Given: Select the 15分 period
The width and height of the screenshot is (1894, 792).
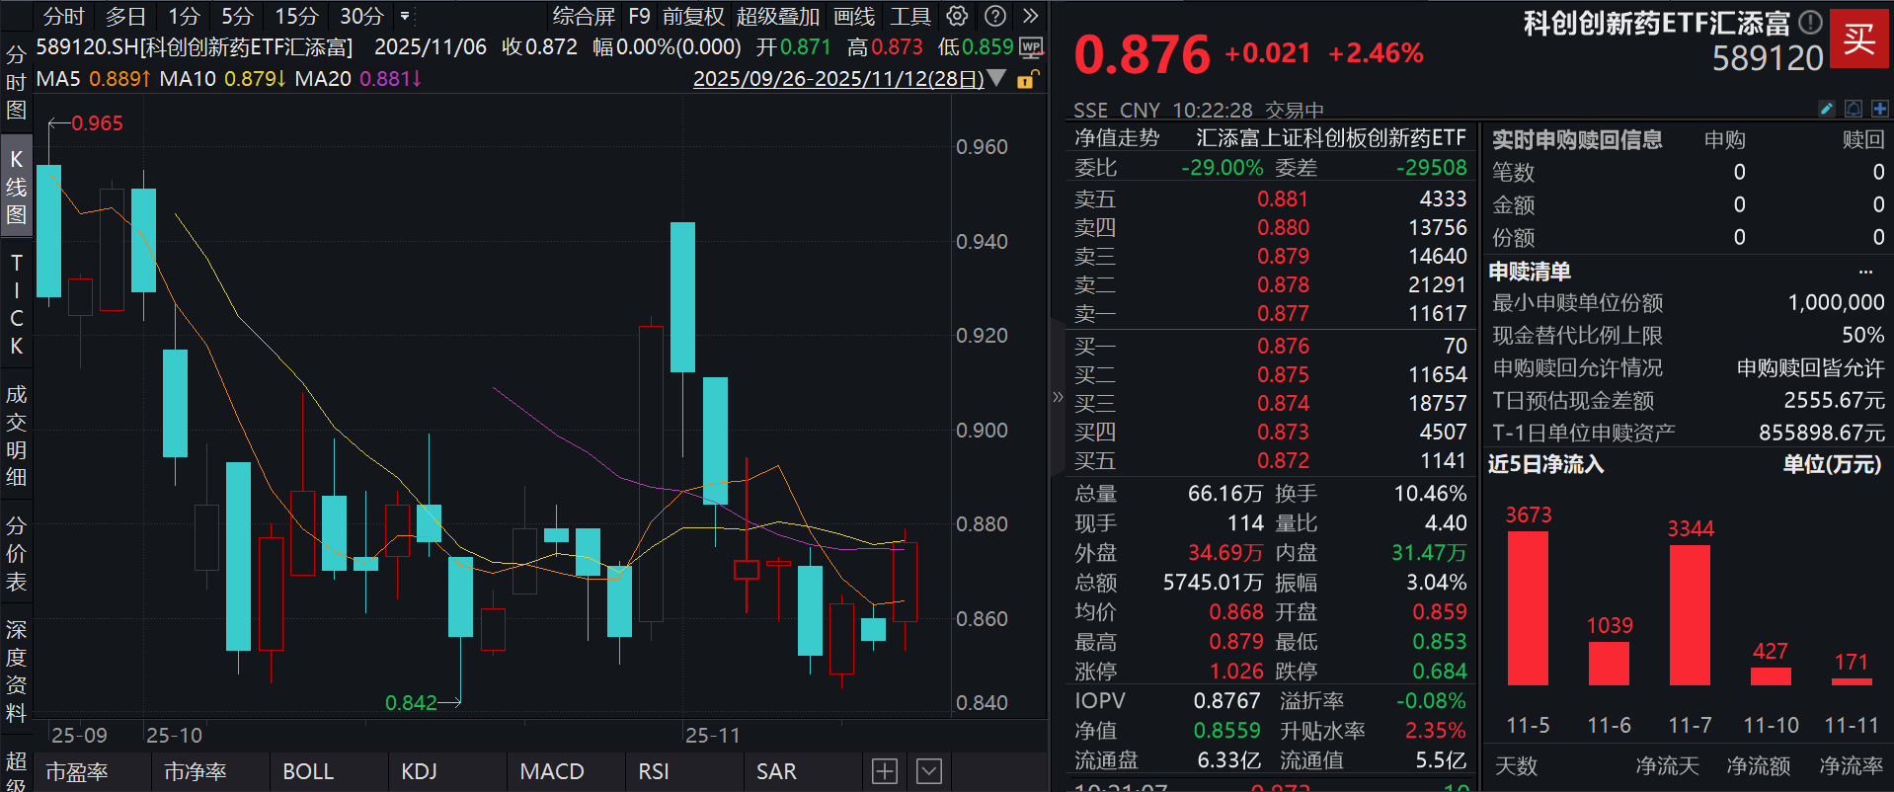Looking at the screenshot, I should click(296, 16).
